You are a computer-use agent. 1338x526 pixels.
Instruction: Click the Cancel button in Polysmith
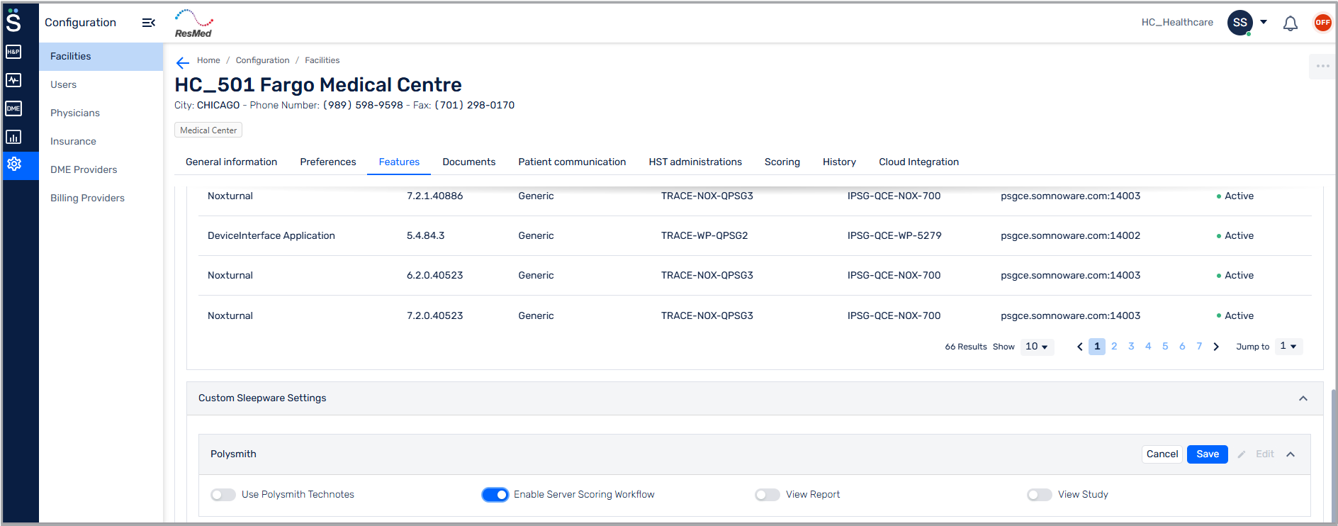[1162, 454]
